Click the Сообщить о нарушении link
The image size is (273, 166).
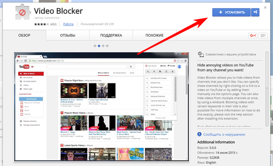[224, 135]
